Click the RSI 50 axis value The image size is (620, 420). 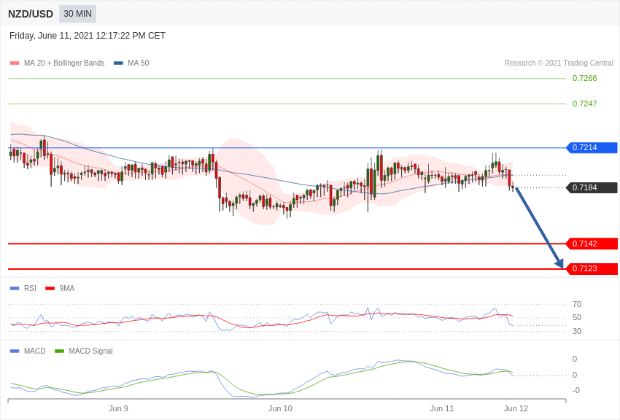tap(577, 317)
